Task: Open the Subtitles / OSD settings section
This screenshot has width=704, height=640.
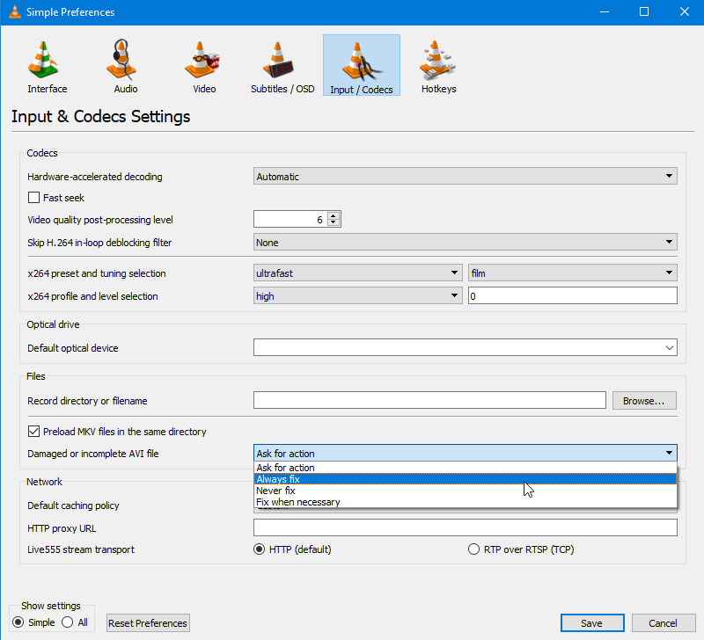Action: click(x=282, y=64)
